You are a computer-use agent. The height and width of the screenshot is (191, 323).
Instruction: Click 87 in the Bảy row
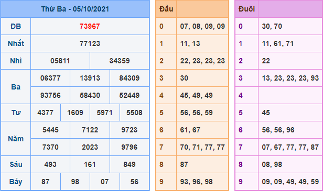(x=45, y=182)
